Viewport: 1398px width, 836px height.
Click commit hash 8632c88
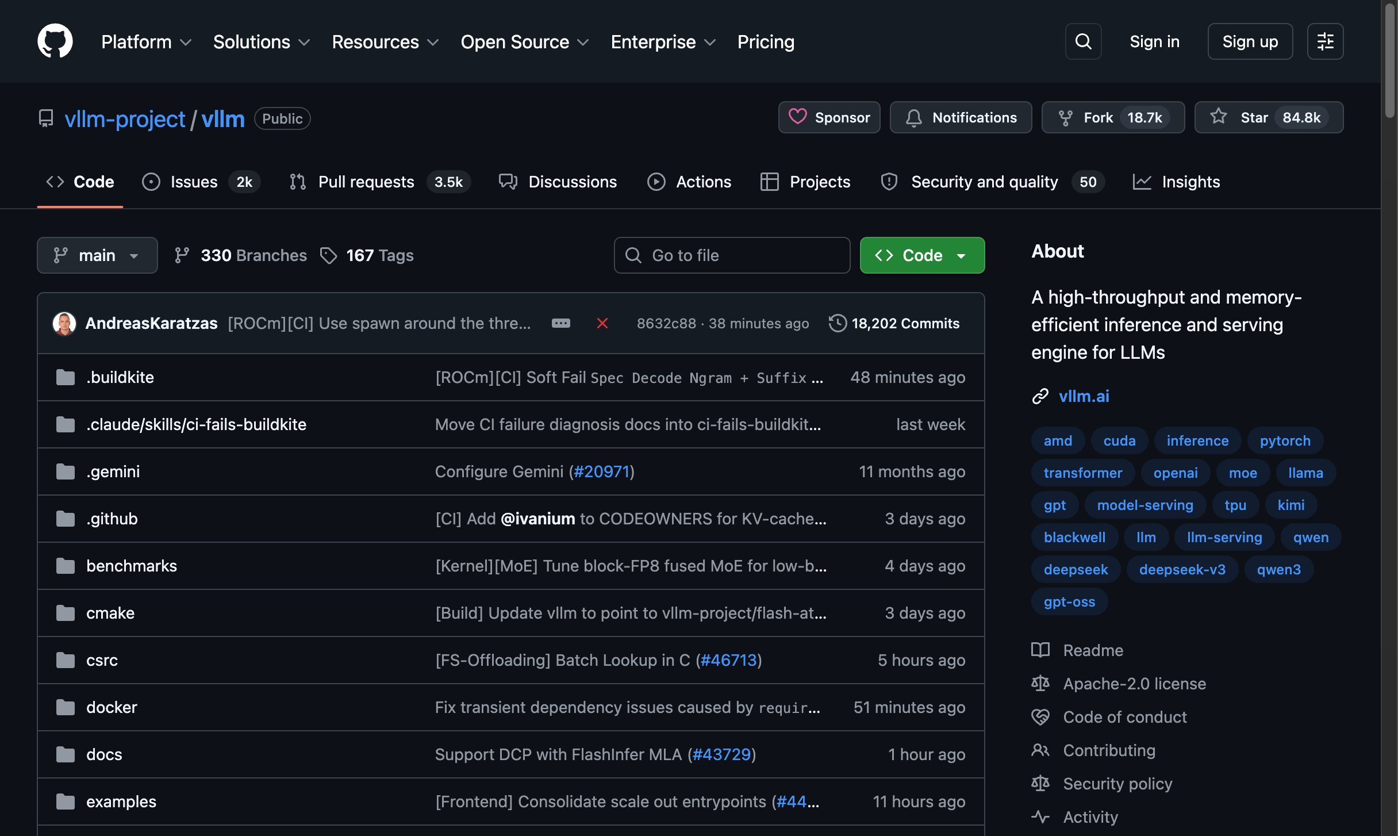666,323
